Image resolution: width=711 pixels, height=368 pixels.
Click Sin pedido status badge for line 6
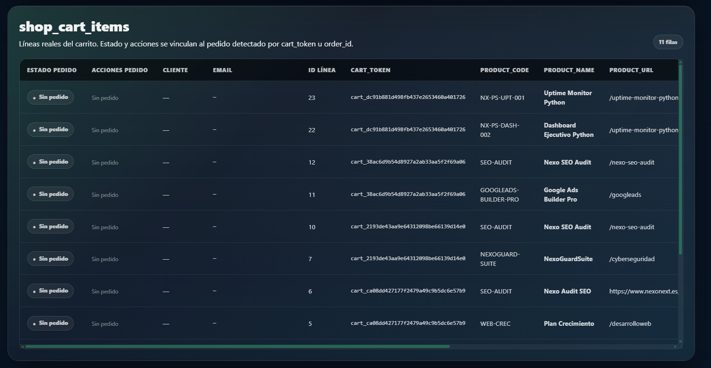click(50, 291)
